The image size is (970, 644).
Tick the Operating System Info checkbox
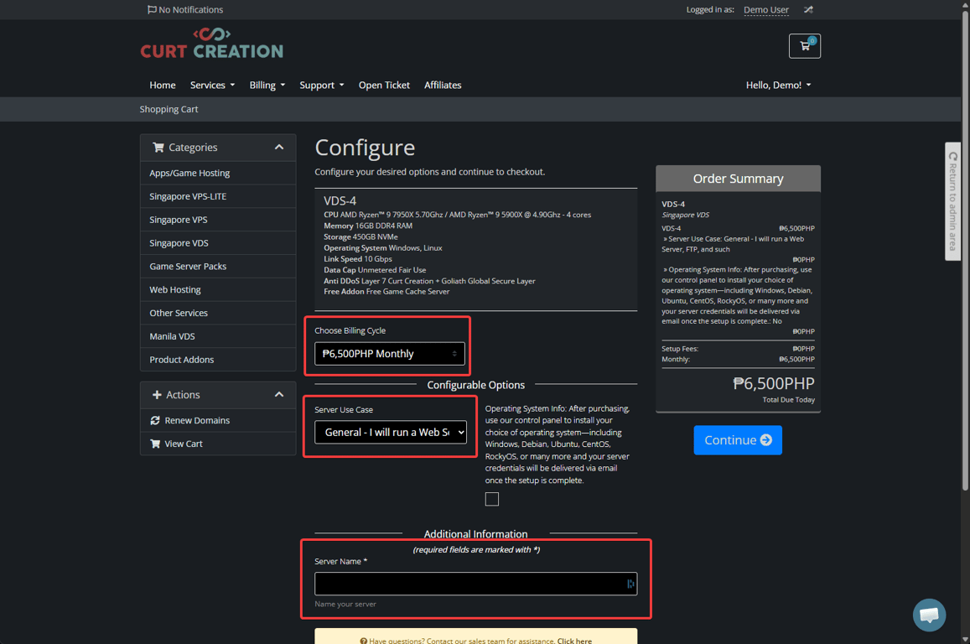point(492,499)
